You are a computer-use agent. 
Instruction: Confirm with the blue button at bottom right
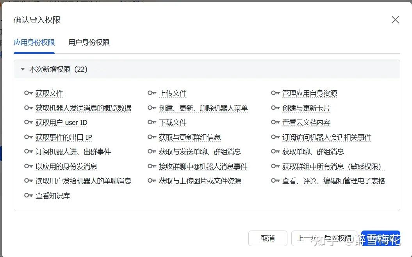(x=380, y=238)
